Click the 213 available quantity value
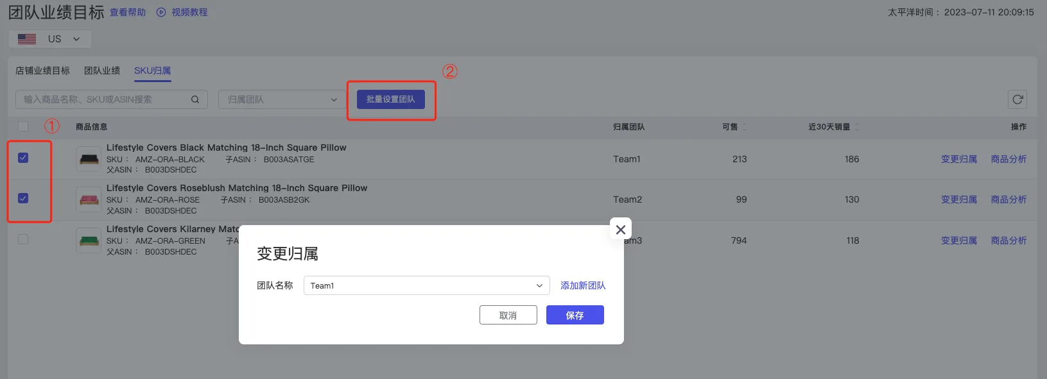The height and width of the screenshot is (379, 1047). (x=740, y=159)
